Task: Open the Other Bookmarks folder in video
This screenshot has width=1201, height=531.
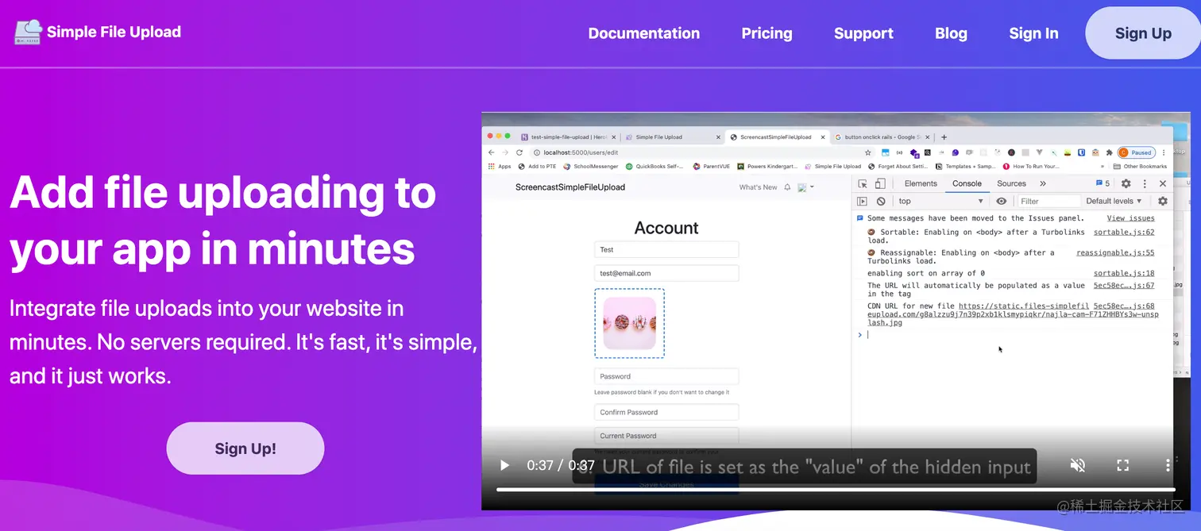Action: [x=1140, y=167]
